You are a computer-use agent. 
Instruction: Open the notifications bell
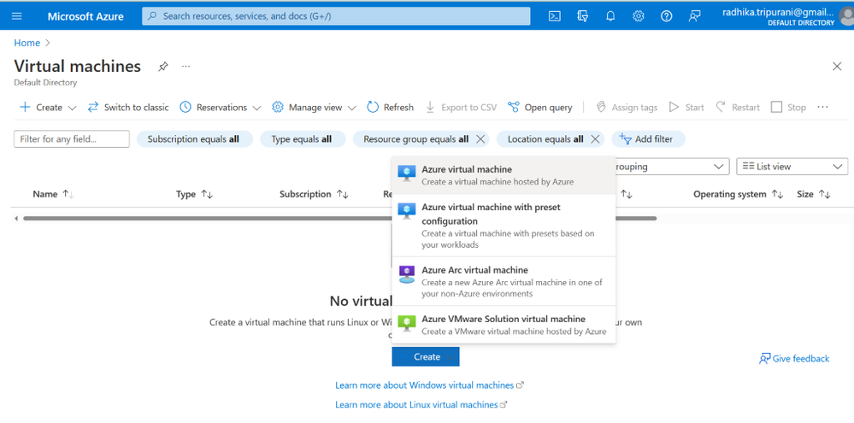point(610,15)
